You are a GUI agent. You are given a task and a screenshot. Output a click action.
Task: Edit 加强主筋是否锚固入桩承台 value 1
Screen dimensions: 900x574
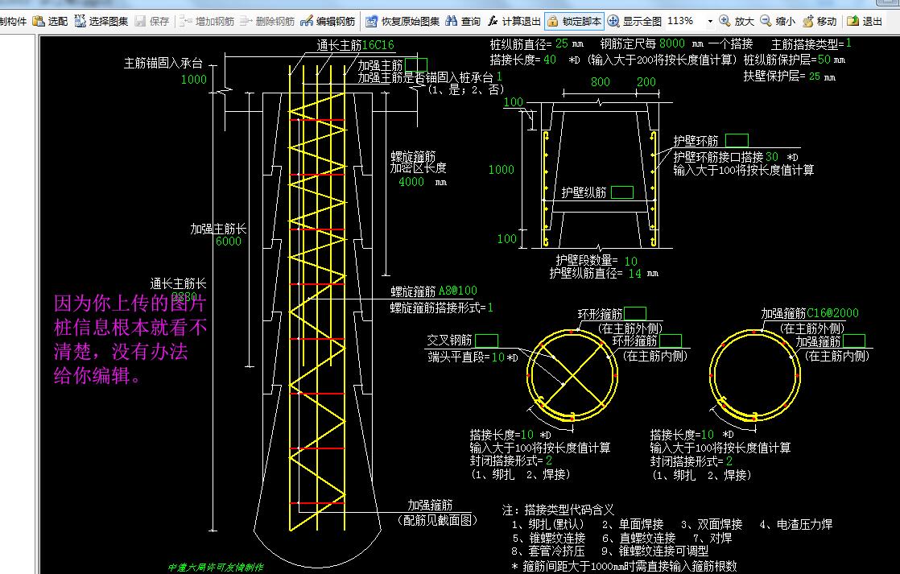click(x=499, y=76)
